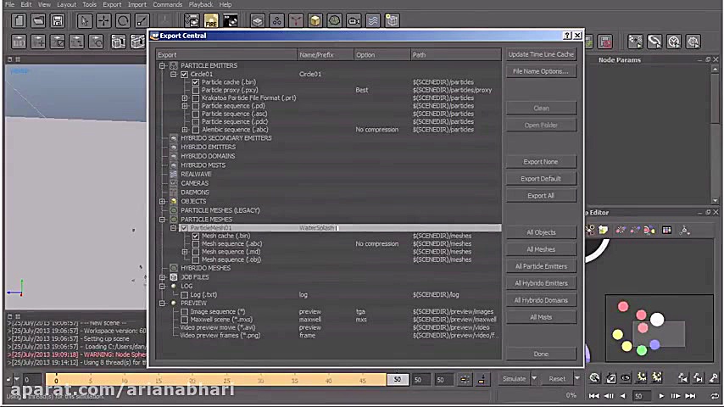Click the Export None button
Image resolution: width=724 pixels, height=407 pixels.
[x=541, y=162]
